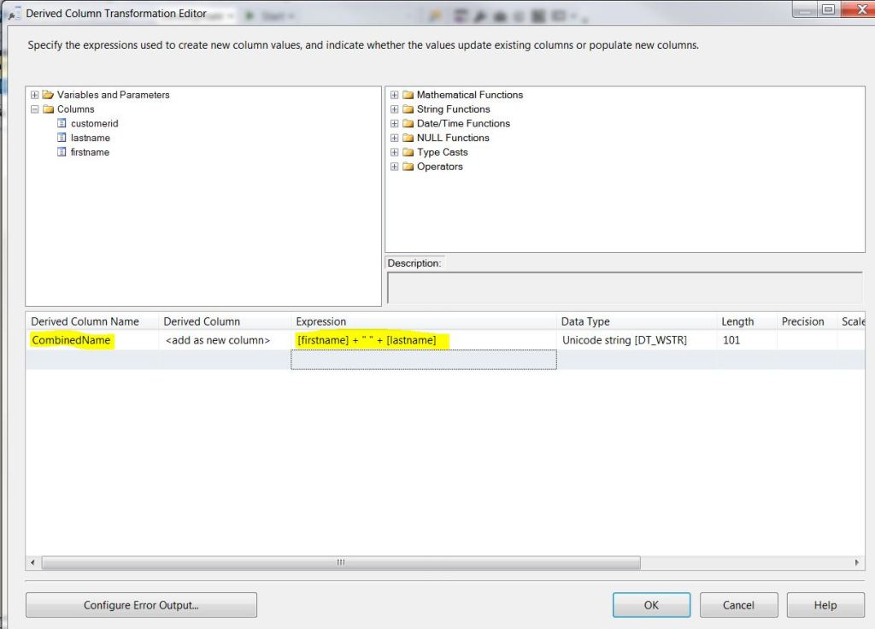Close the Derived Column Transformation Editor
Screen dimensions: 875x629
click(x=860, y=9)
